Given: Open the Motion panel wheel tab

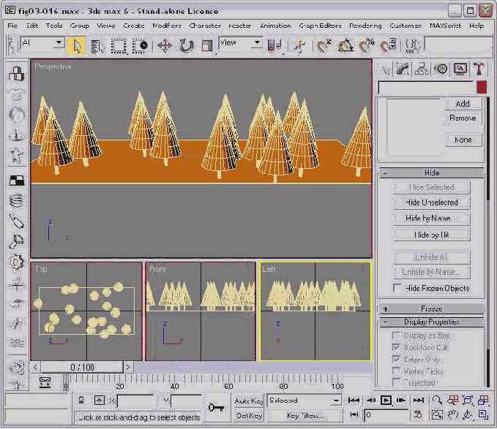Looking at the screenshot, I should 441,69.
